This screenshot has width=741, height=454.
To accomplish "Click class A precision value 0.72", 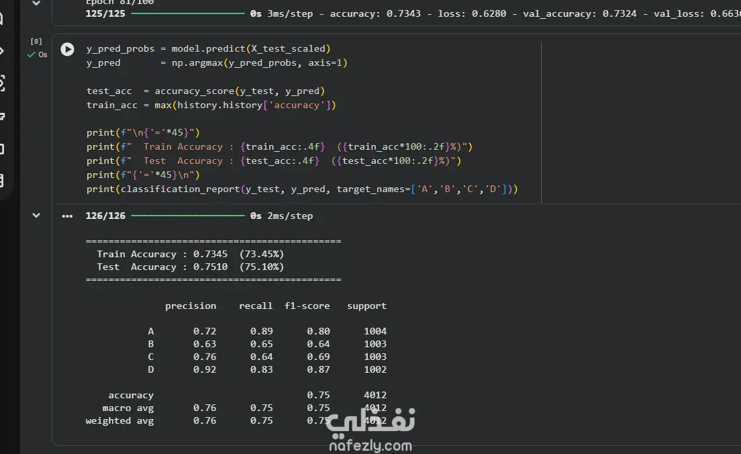I will (205, 331).
